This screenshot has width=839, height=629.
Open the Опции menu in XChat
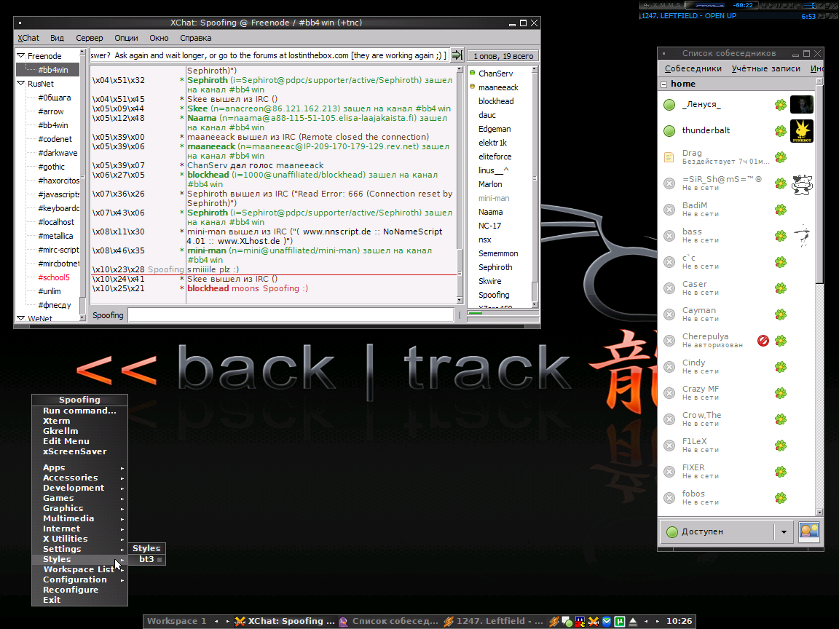(x=126, y=38)
